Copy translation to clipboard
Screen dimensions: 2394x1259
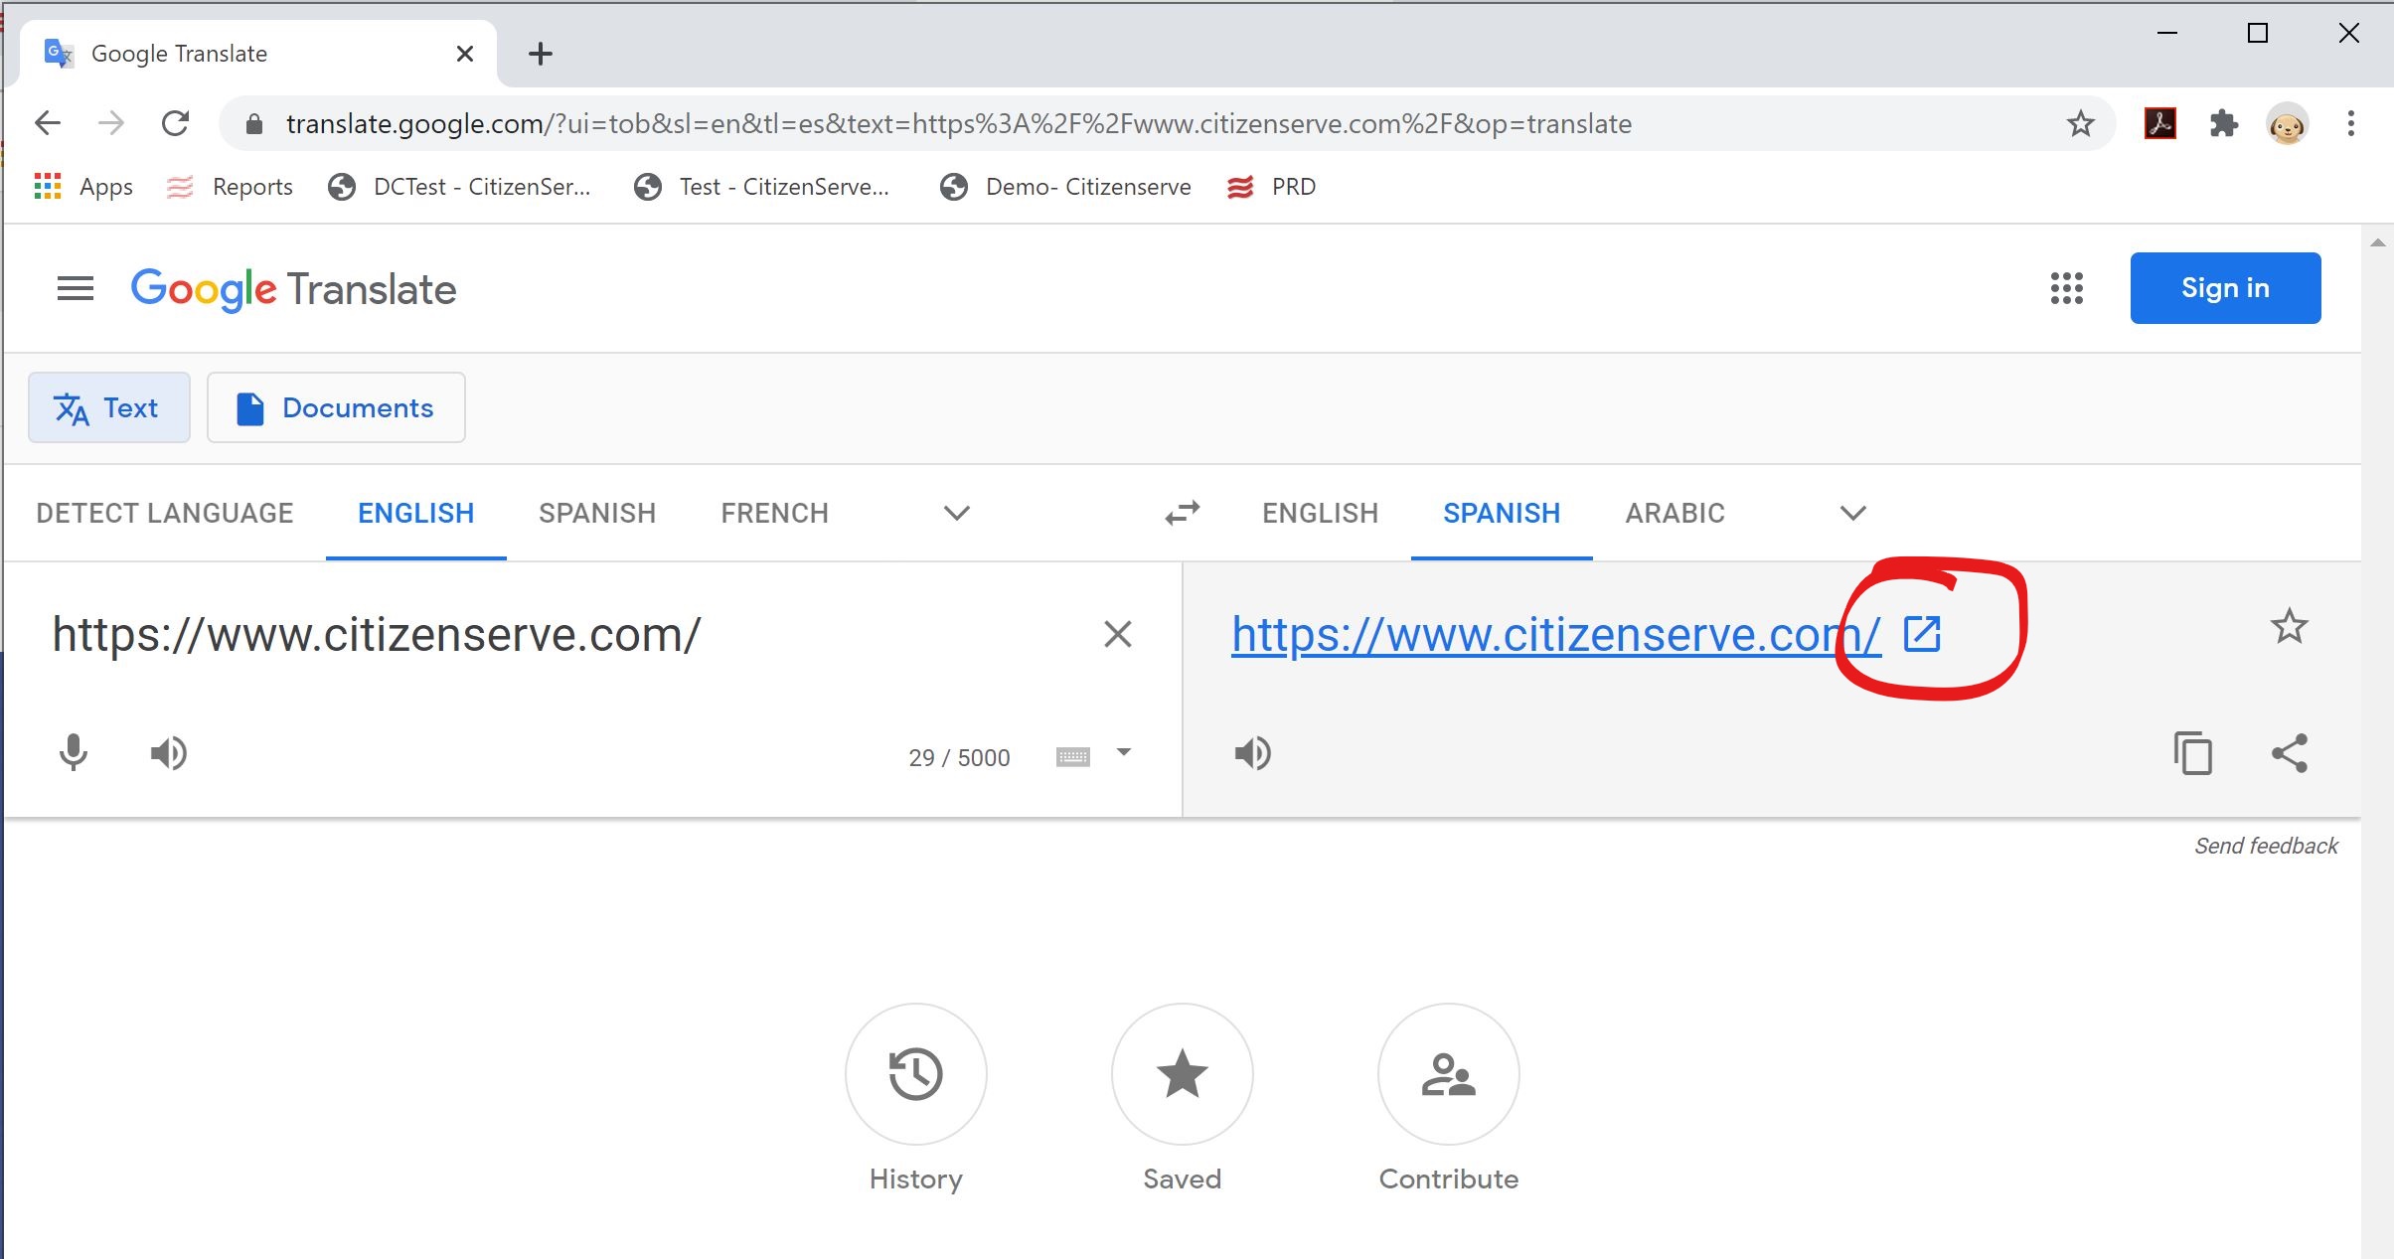click(x=2192, y=753)
